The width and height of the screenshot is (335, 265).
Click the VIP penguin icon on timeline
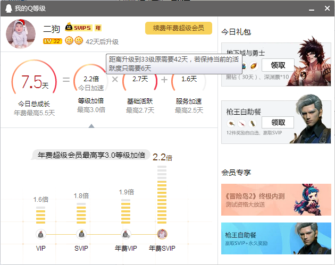click(x=40, y=235)
